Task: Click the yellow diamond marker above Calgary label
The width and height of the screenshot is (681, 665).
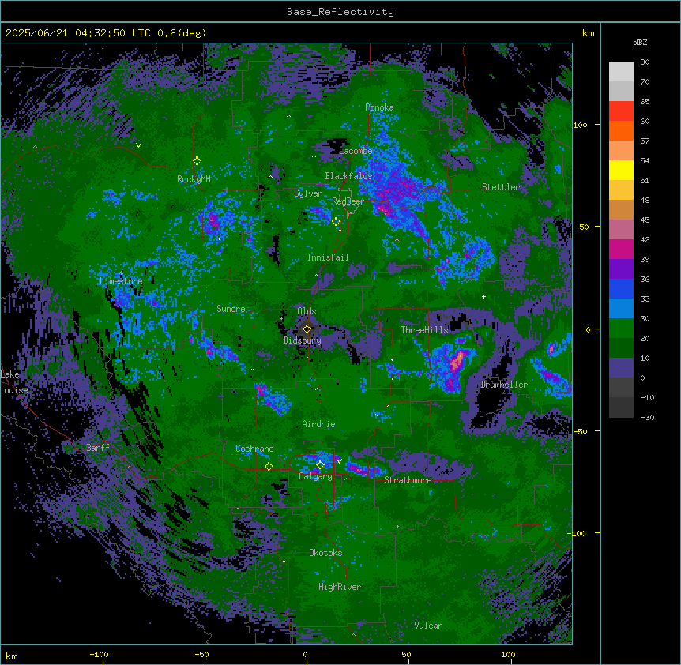Action: [320, 465]
